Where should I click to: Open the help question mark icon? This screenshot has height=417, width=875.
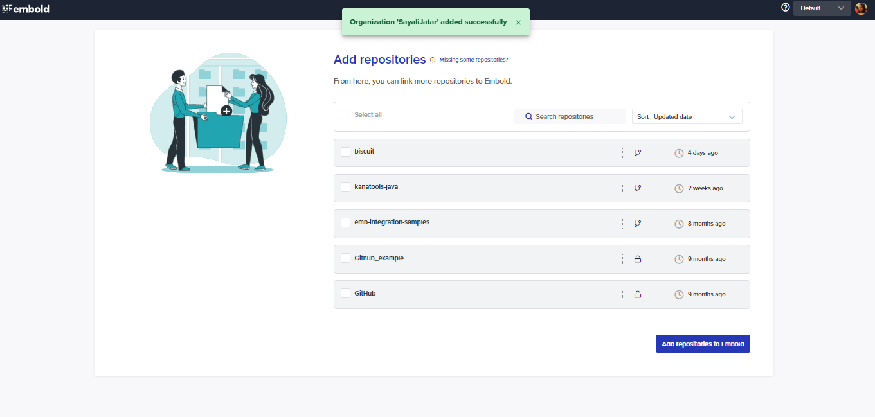pyautogui.click(x=785, y=8)
